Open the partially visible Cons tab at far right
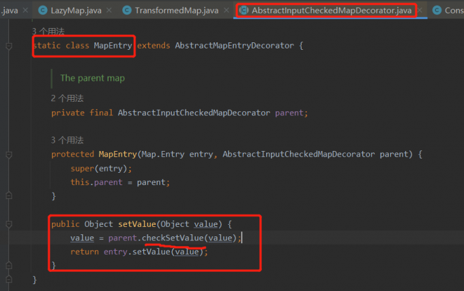Image resolution: width=464 pixels, height=291 pixels. point(448,11)
